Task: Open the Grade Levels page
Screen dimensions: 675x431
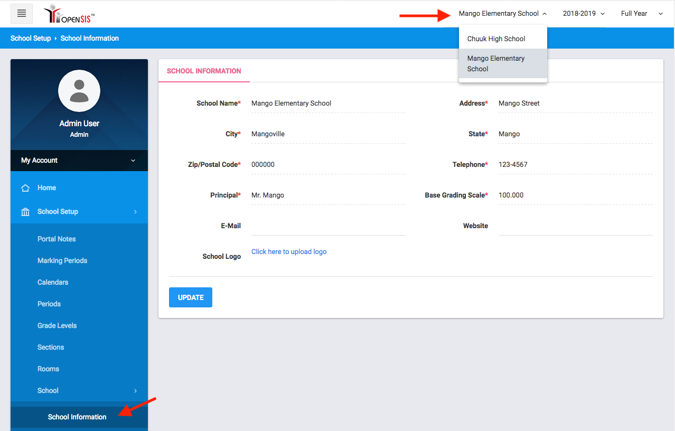Action: (57, 326)
